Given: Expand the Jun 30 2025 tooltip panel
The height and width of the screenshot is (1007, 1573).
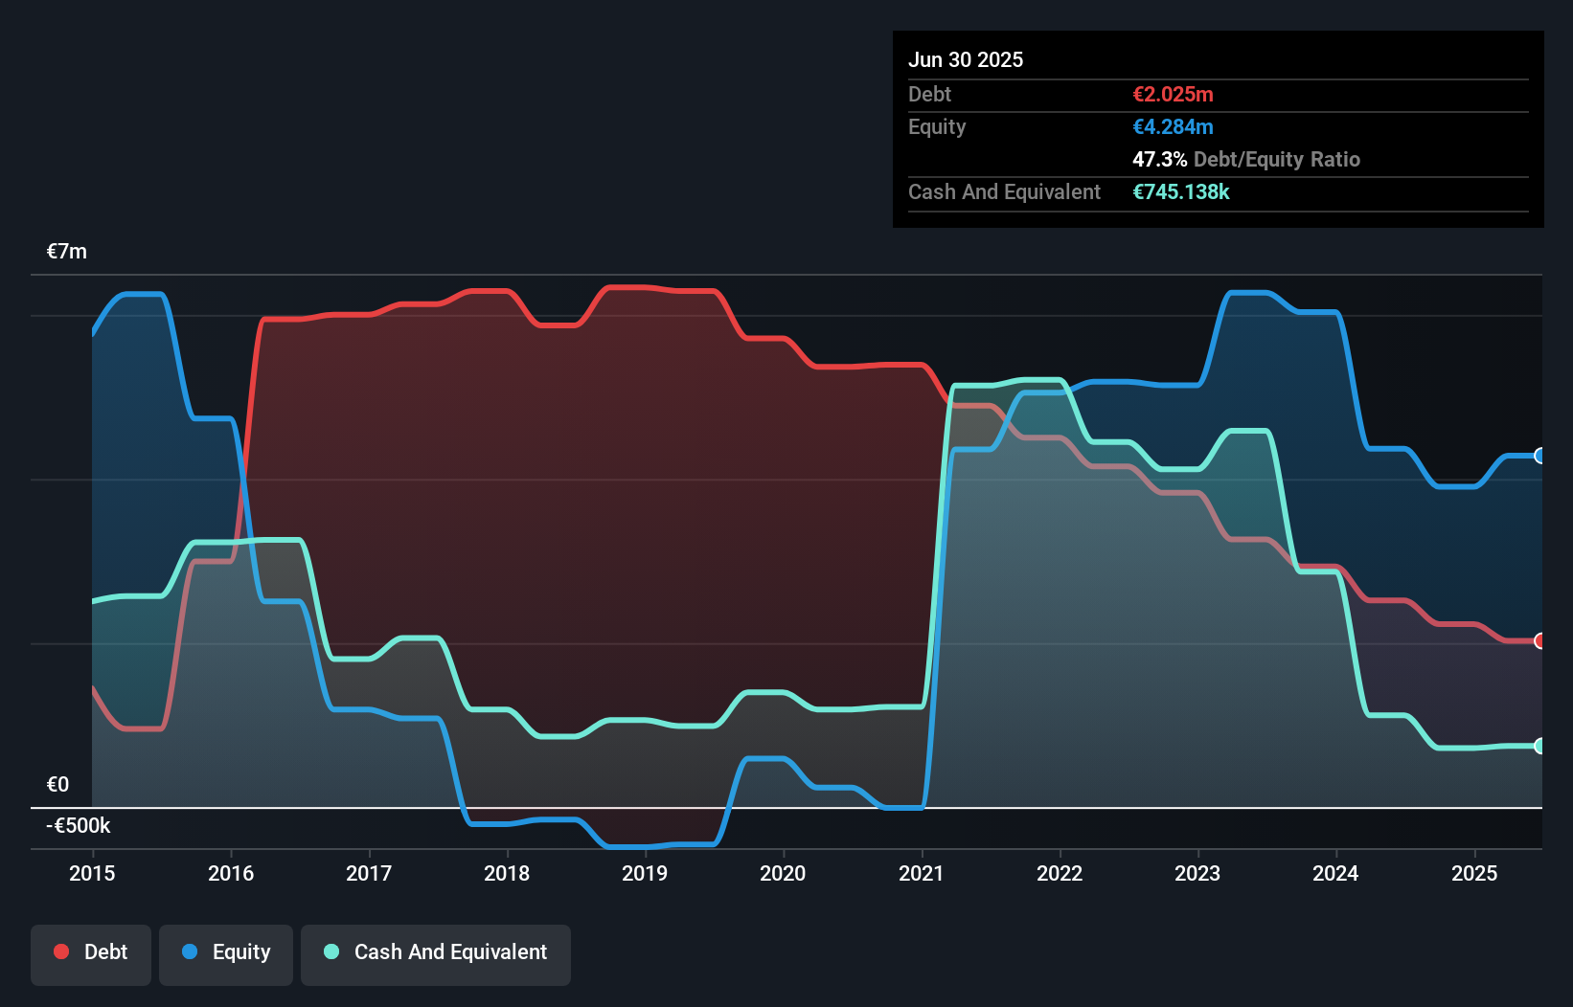Looking at the screenshot, I should click(x=966, y=59).
